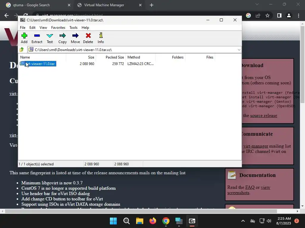Sort by Folders column header
Image resolution: width=305 pixels, height=228 pixels.
click(170, 57)
